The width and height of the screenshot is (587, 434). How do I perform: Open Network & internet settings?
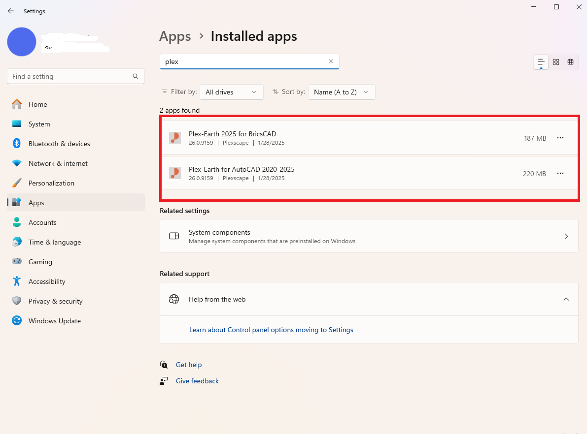coord(75,163)
